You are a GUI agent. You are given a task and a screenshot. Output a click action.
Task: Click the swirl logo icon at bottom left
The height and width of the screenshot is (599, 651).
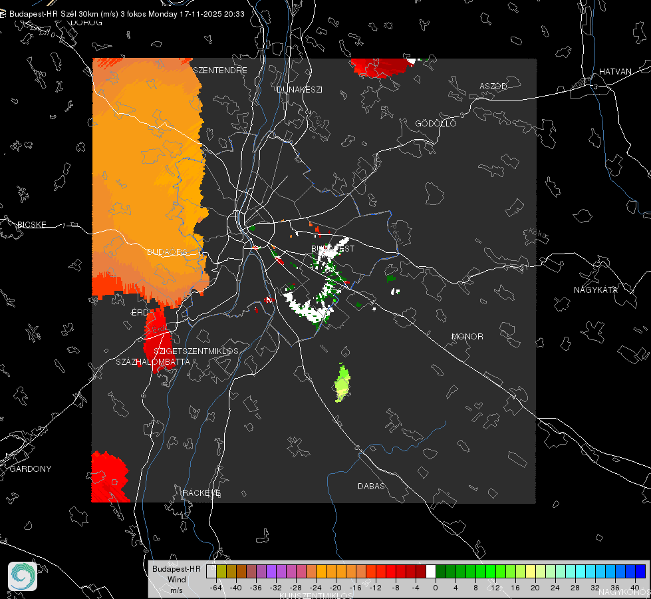(x=23, y=576)
